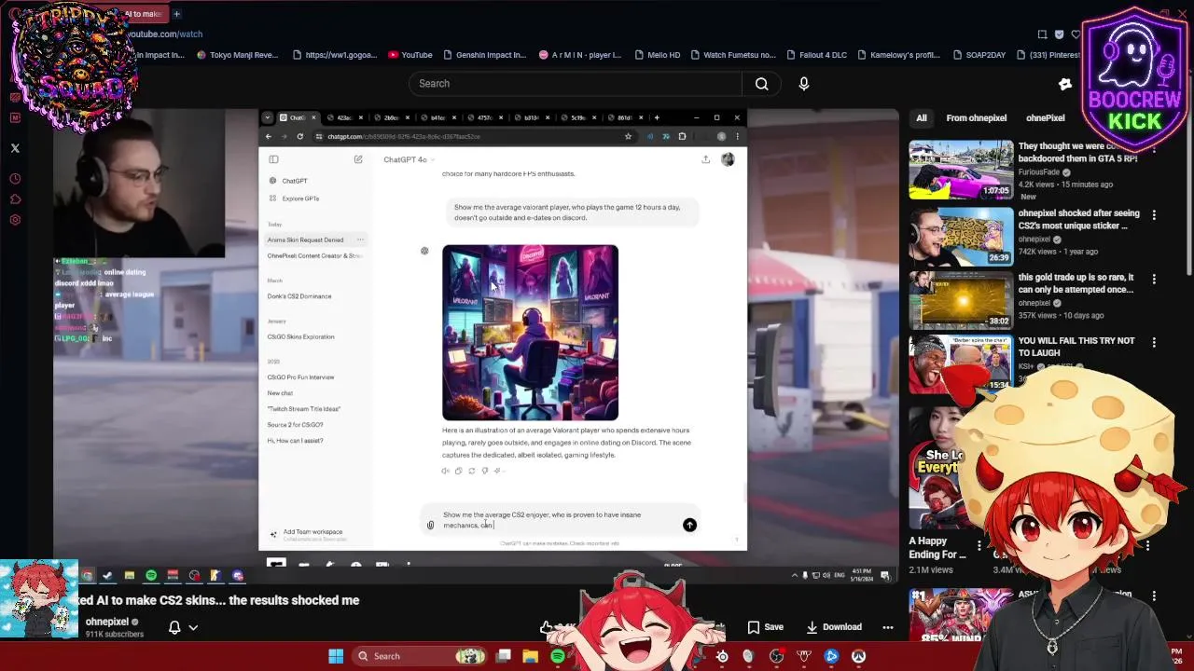Open the SOAP2DAY bookmark
This screenshot has width=1194, height=671.
tap(979, 55)
